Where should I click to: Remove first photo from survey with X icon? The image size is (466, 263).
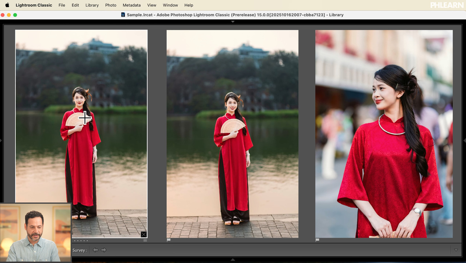click(144, 234)
